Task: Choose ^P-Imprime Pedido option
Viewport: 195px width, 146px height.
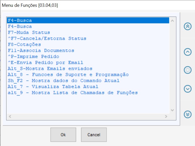Action: [33, 56]
